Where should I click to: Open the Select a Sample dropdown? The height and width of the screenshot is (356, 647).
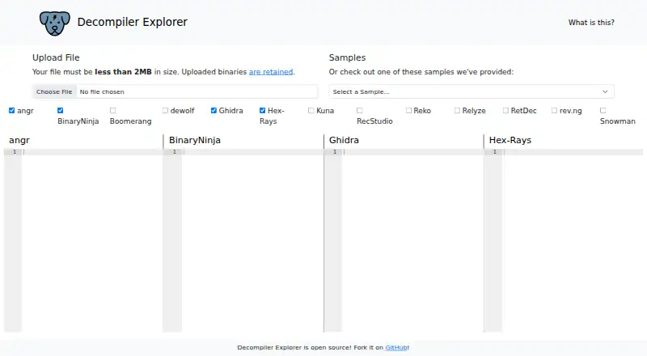[472, 91]
